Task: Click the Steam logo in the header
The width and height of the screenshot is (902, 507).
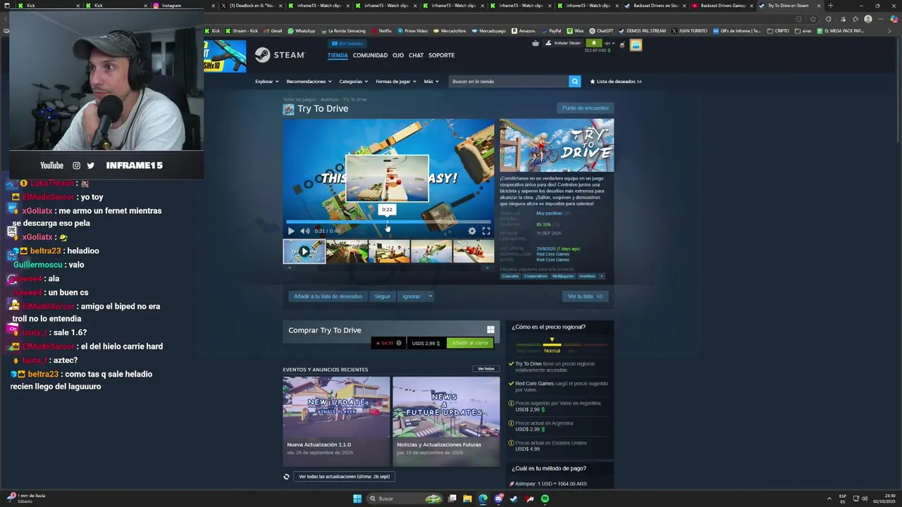Action: pos(280,55)
